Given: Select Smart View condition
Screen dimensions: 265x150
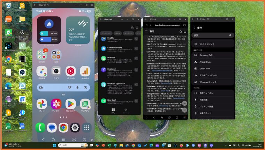Looking at the screenshot, I should [x=213, y=69].
